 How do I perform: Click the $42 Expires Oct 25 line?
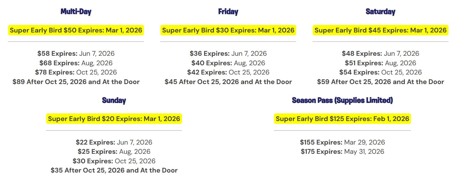click(228, 72)
